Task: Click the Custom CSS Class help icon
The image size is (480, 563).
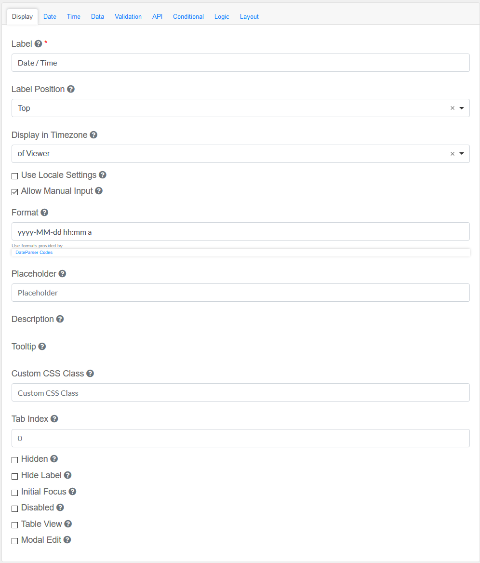Action: coord(90,374)
